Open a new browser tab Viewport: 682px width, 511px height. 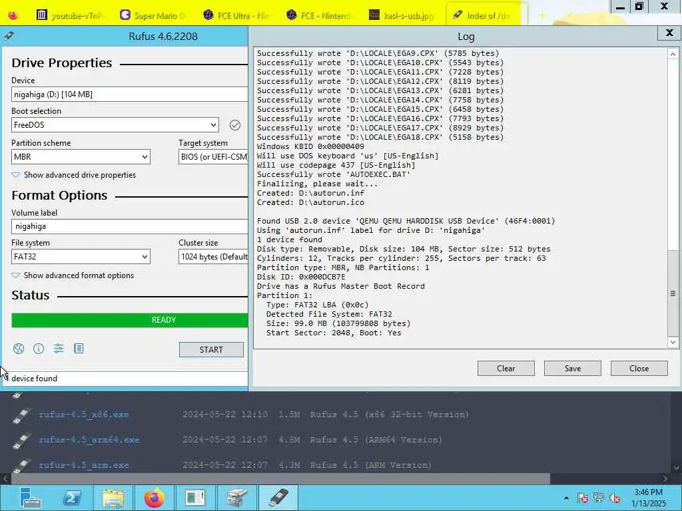coord(541,16)
